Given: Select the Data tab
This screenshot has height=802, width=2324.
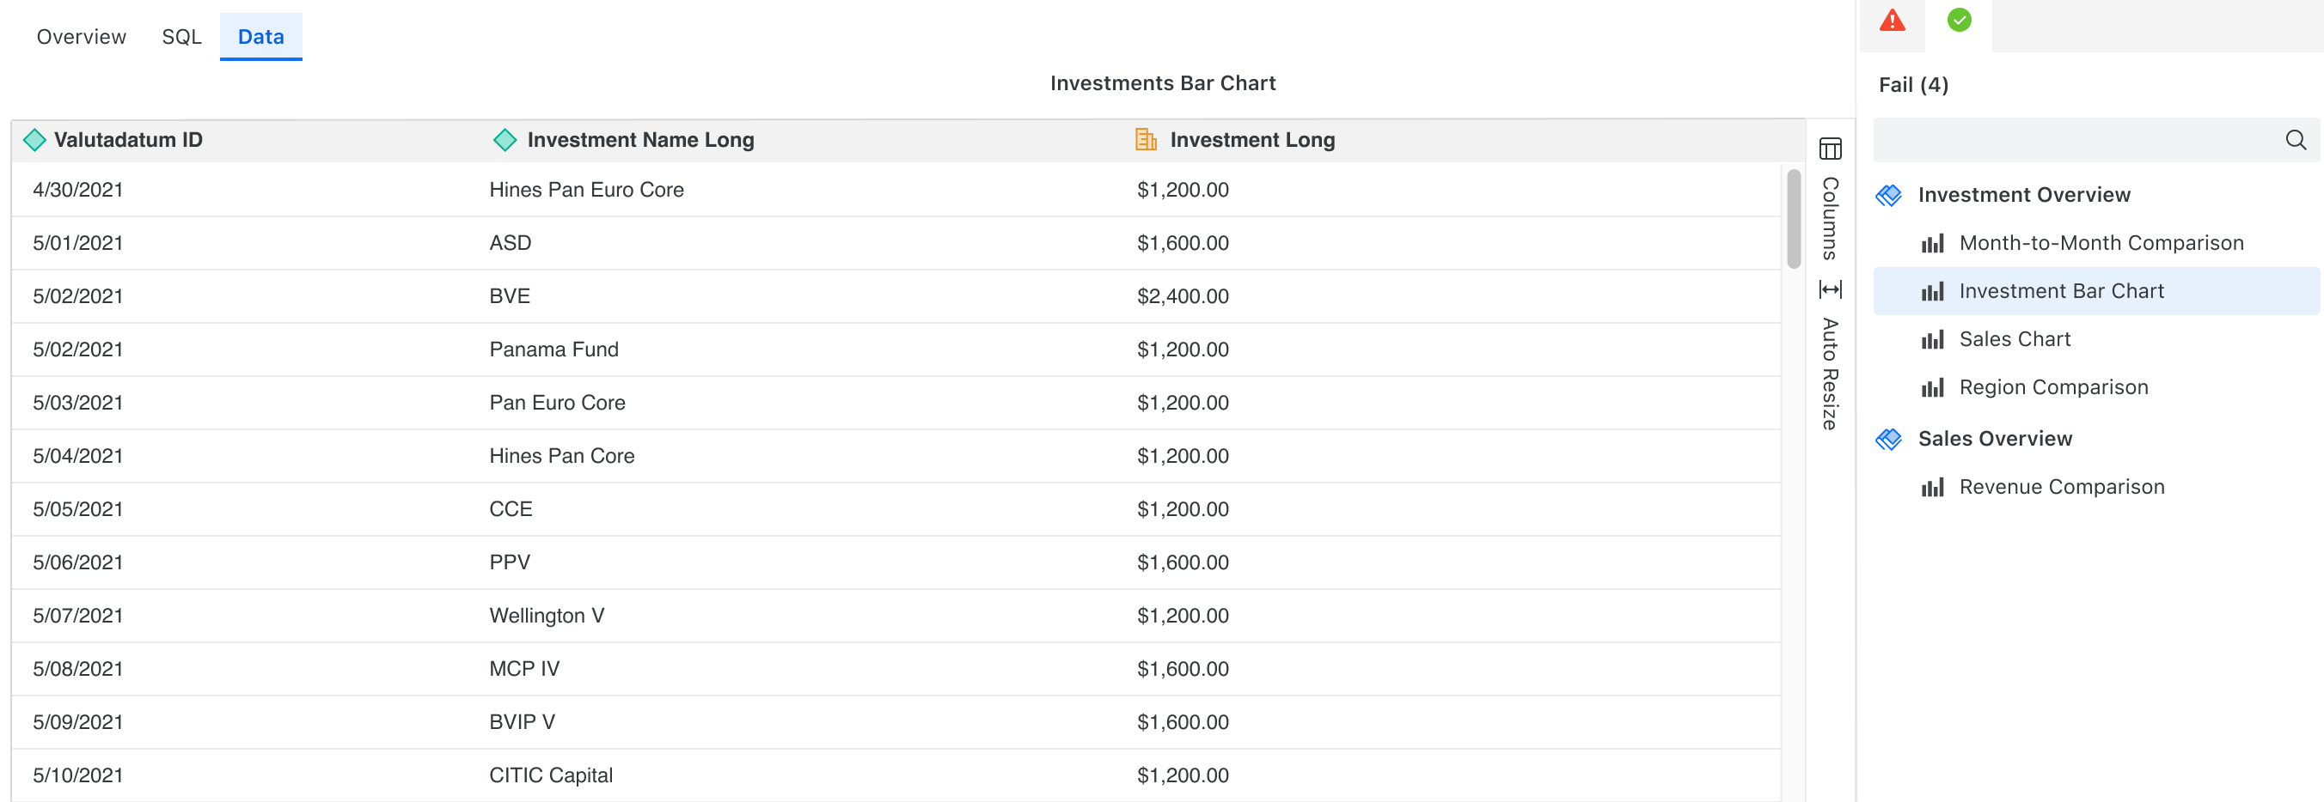Looking at the screenshot, I should 260,37.
